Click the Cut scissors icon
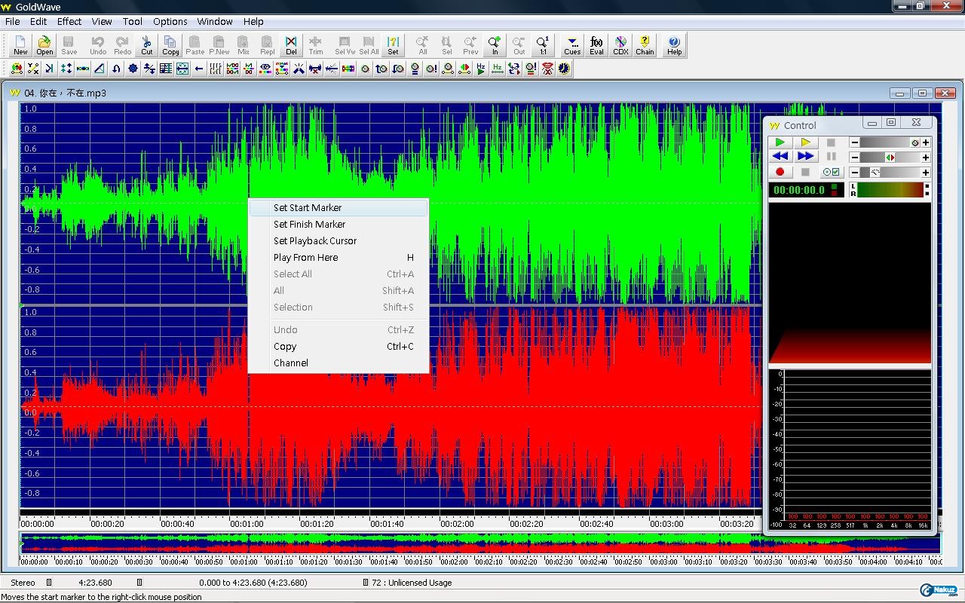Viewport: 965px width, 603px height. 147,45
